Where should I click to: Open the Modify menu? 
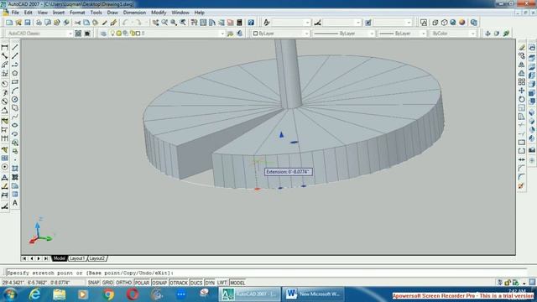(159, 13)
